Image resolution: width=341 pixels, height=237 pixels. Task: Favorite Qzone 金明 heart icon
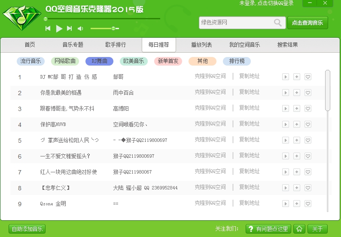pos(308,204)
